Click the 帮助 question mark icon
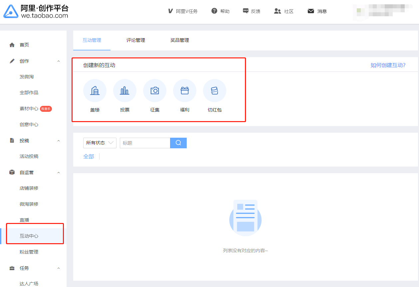The height and width of the screenshot is (287, 419). tap(214, 11)
